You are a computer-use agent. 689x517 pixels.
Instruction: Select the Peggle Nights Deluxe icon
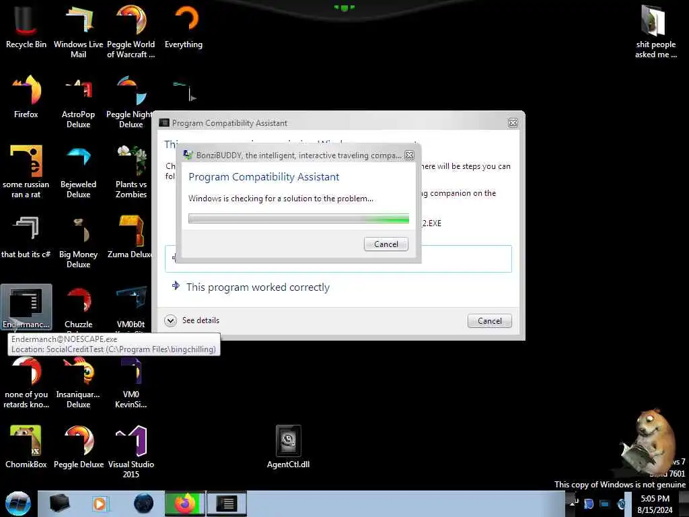coord(130,101)
